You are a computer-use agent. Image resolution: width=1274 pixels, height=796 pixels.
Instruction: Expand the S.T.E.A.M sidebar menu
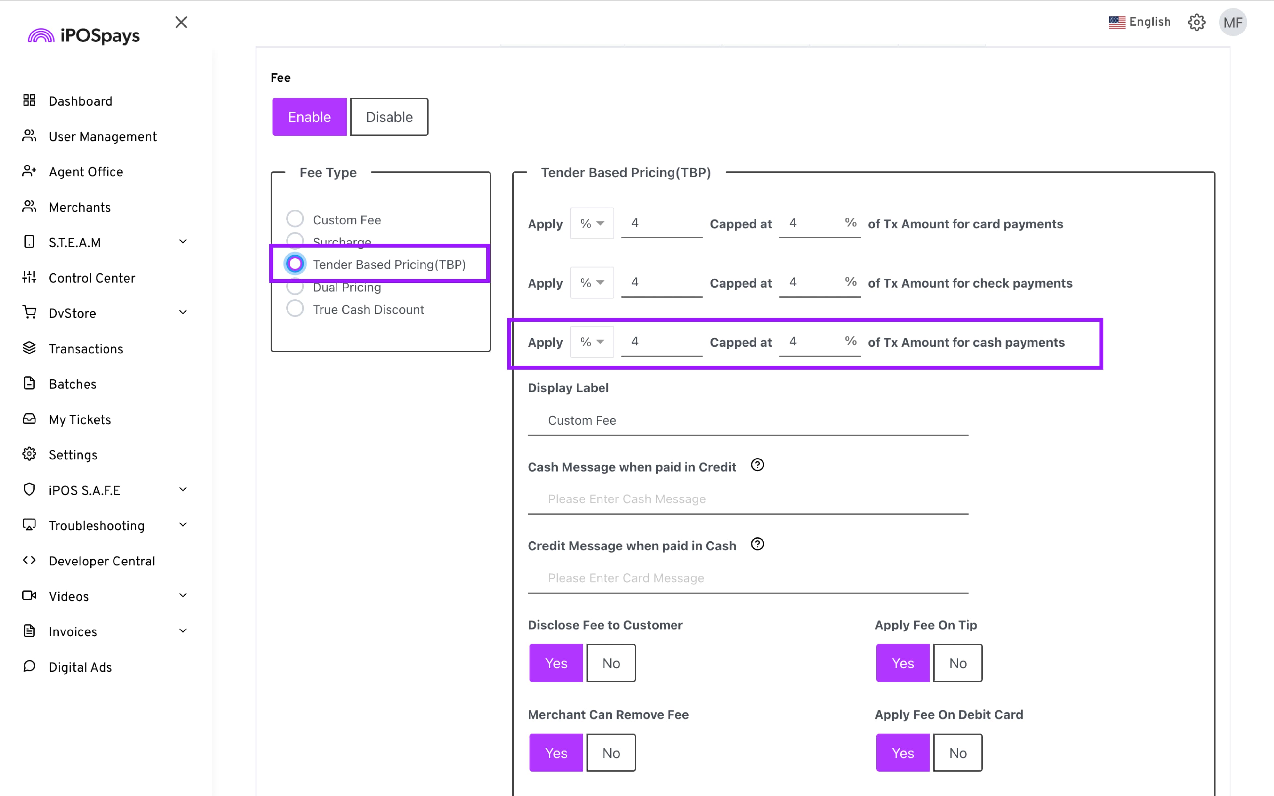tap(183, 242)
